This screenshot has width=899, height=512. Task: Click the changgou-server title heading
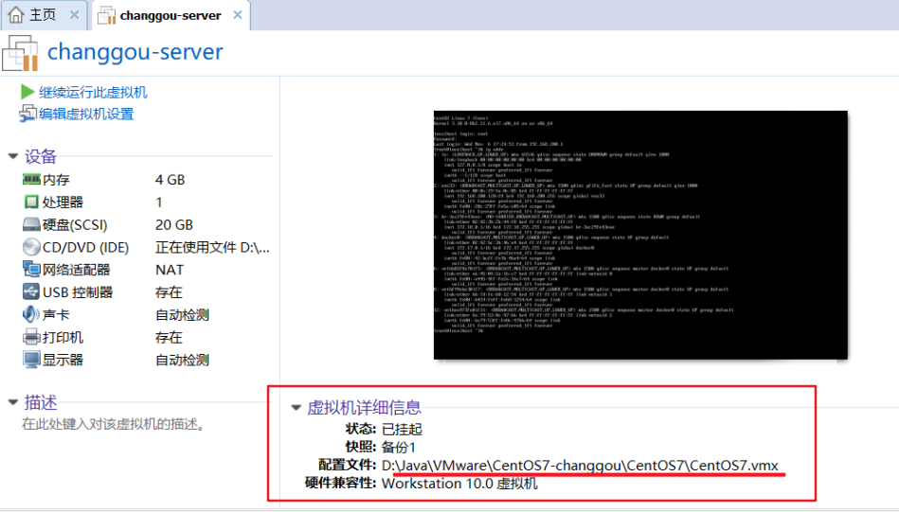tap(135, 52)
